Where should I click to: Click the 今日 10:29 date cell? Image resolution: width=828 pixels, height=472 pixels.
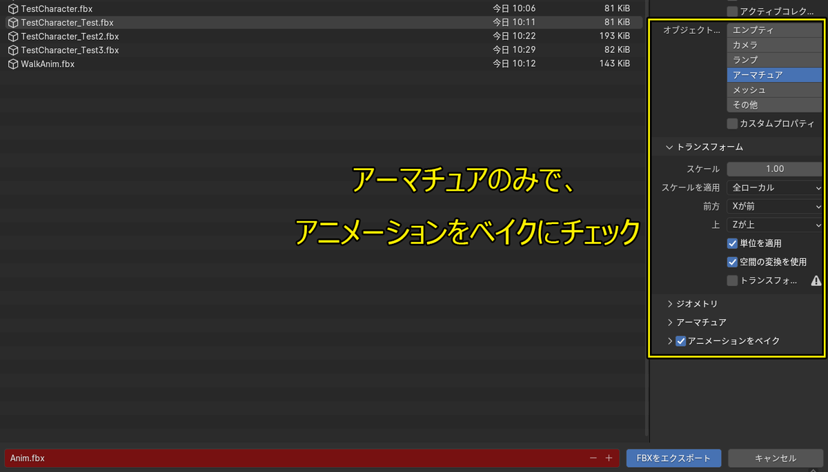point(514,50)
